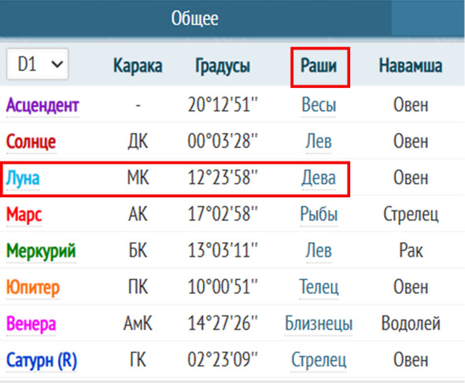Click the Юпитер planet link

coord(33,288)
